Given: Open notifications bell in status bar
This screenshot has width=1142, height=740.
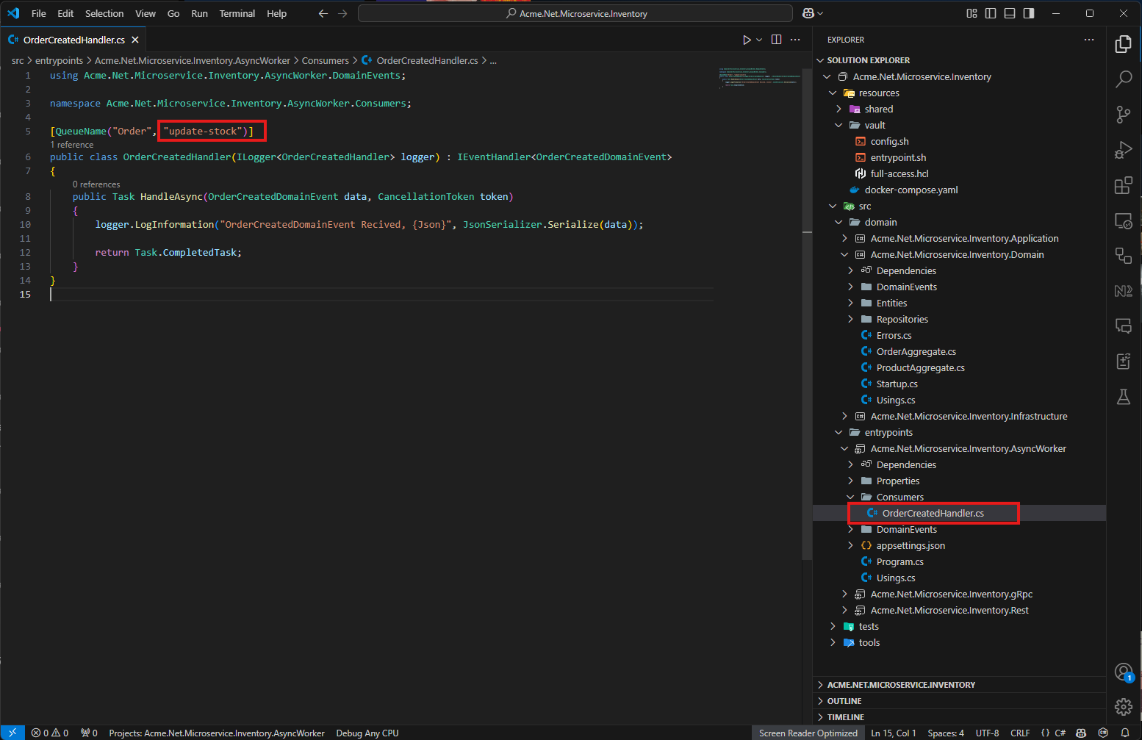Looking at the screenshot, I should point(1124,733).
